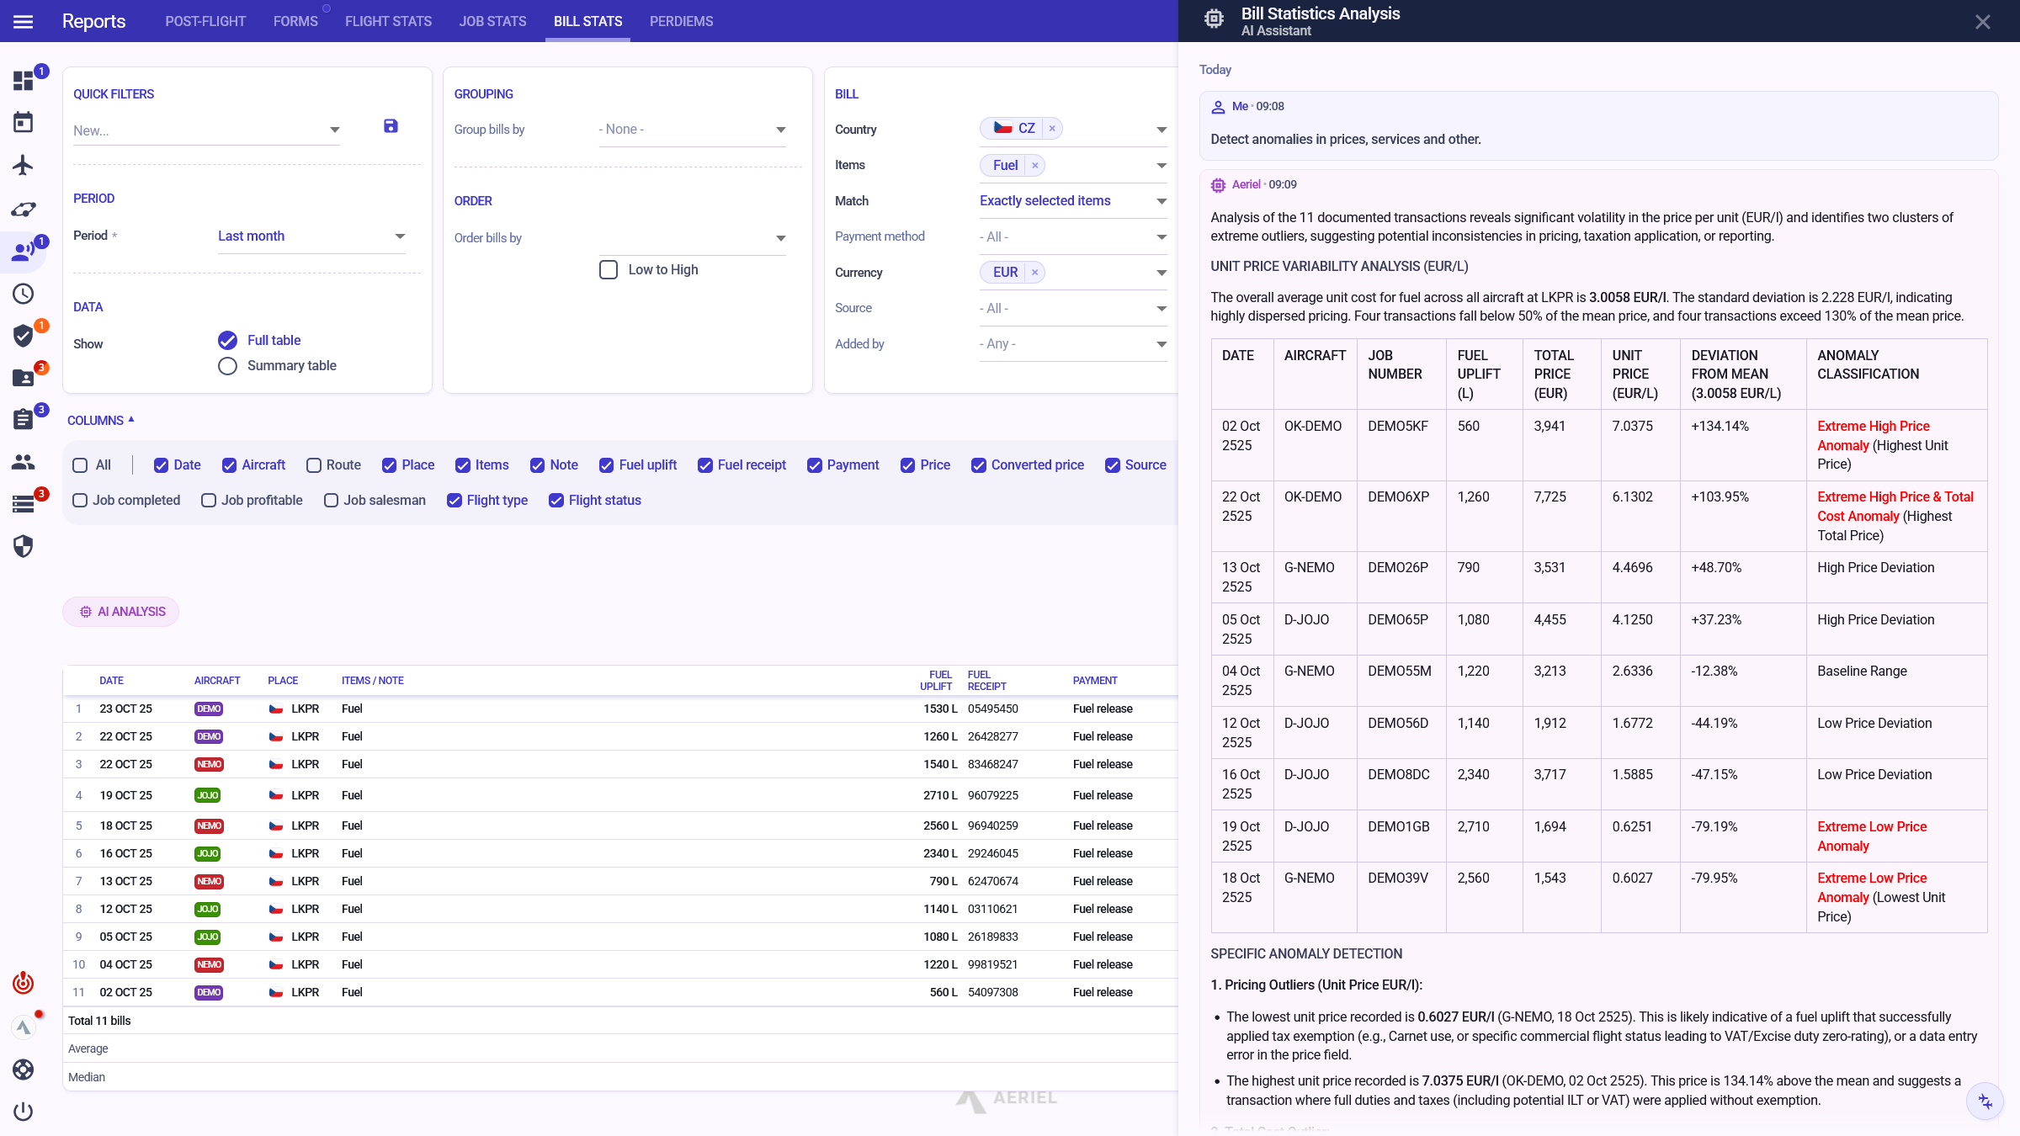This screenshot has width=2020, height=1136.
Task: Remove the CZ country filter chip
Action: tap(1052, 129)
